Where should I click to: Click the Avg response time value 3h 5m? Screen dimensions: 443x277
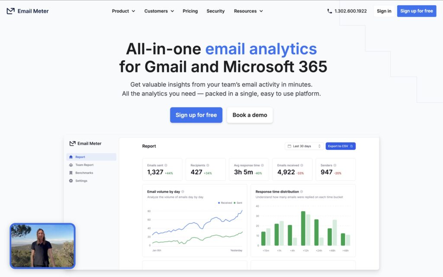[x=243, y=172]
